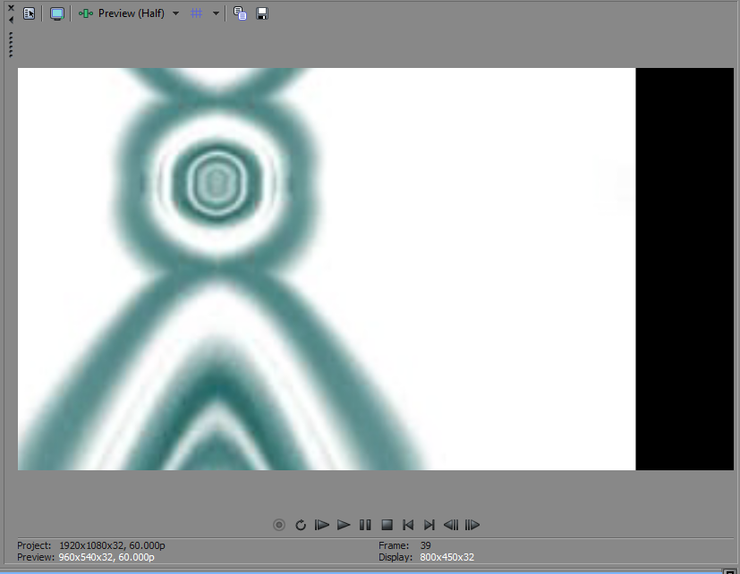Go to Start button
740x574 pixels.
(x=408, y=525)
